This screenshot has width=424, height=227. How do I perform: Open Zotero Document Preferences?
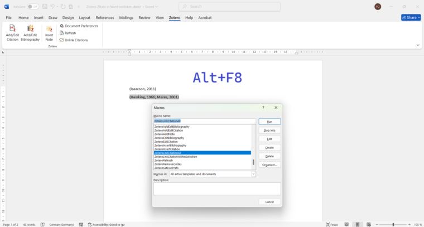pyautogui.click(x=79, y=26)
